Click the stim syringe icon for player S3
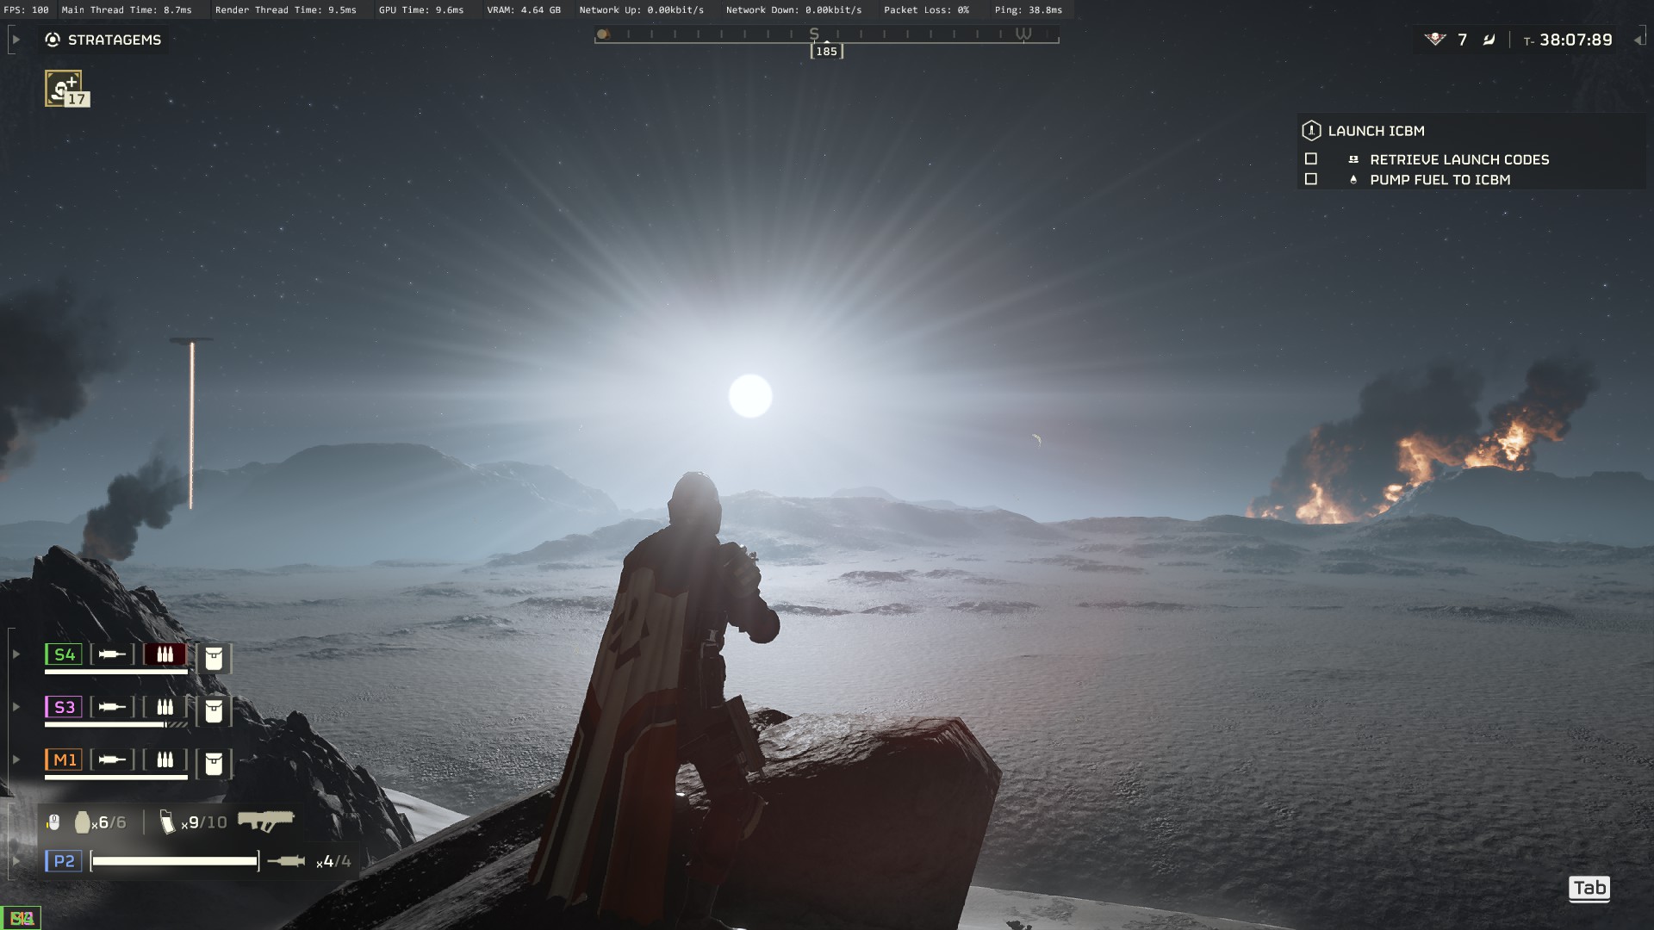Image resolution: width=1654 pixels, height=930 pixels. 112,707
